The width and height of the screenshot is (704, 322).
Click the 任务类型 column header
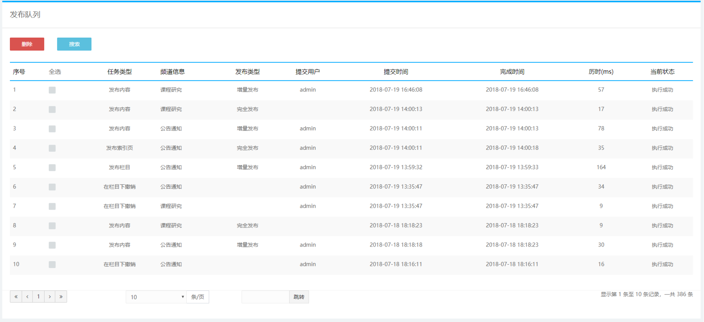tap(120, 72)
